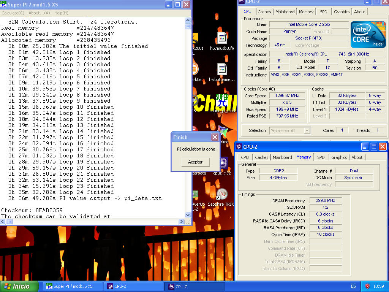
Task: Select Mainboard tab in lower CPU-Z window
Action: point(282,157)
